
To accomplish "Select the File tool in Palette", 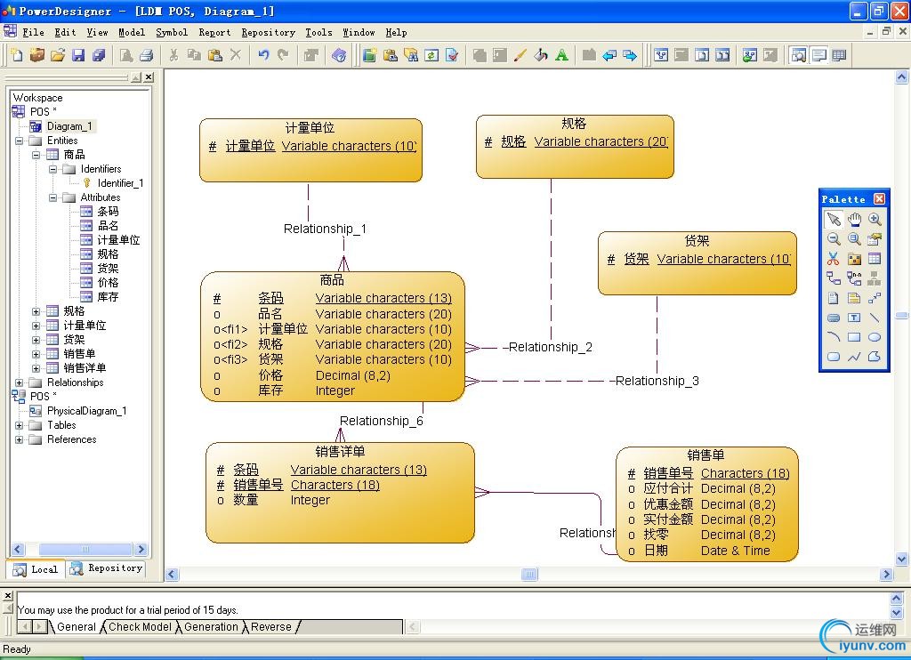I will tap(833, 298).
